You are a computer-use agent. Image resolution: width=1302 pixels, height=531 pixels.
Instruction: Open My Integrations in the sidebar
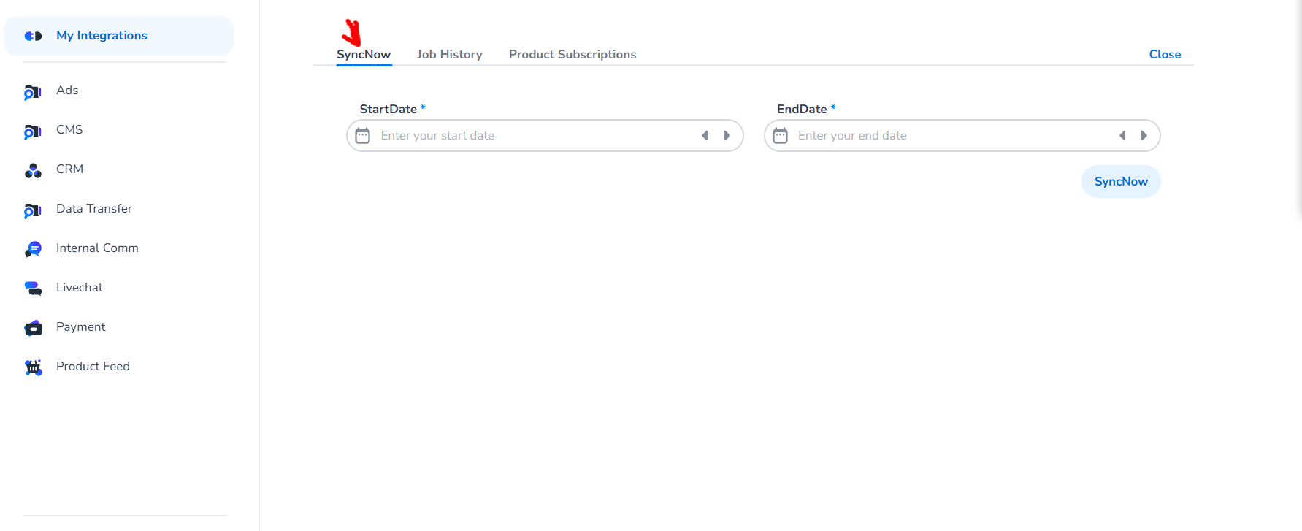coord(119,36)
